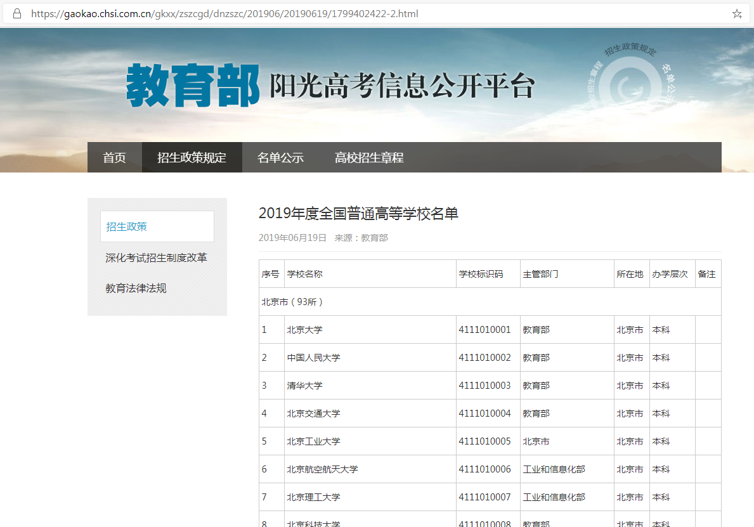754x527 pixels.
Task: Select the 清华大学 school name cell
Action: point(370,386)
